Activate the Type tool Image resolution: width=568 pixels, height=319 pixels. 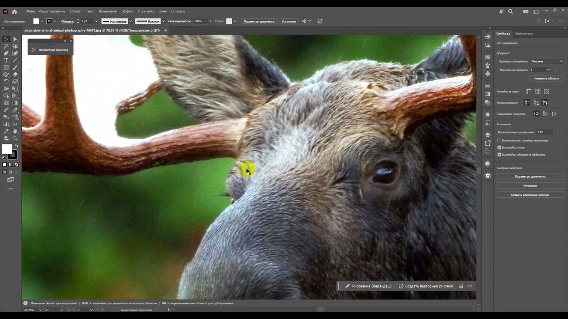[x=6, y=60]
